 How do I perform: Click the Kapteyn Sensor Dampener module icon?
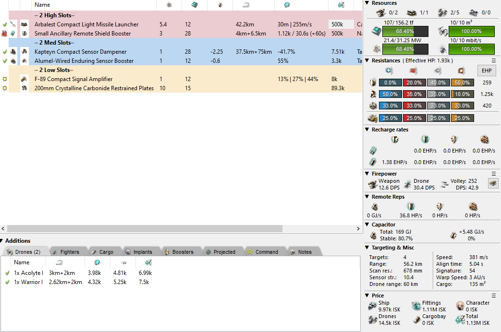pyautogui.click(x=24, y=52)
